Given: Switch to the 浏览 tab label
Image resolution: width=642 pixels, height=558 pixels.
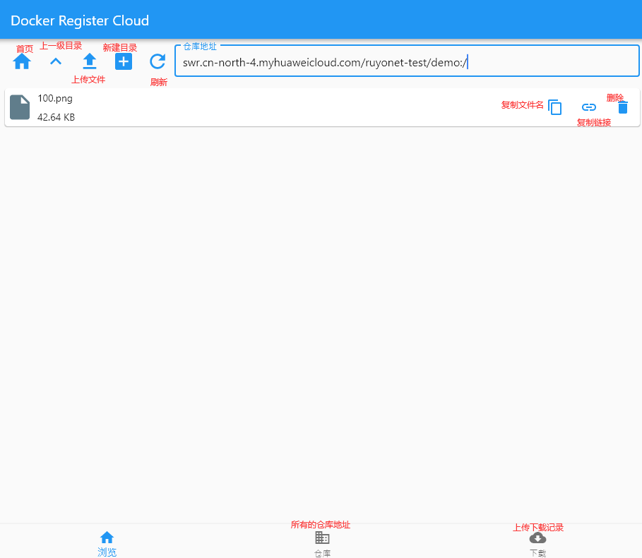Looking at the screenshot, I should click(107, 552).
